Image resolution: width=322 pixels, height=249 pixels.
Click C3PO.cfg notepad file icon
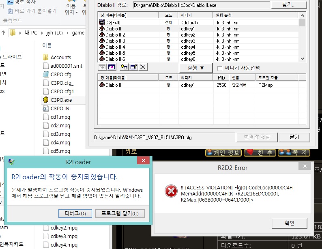(x=46, y=74)
